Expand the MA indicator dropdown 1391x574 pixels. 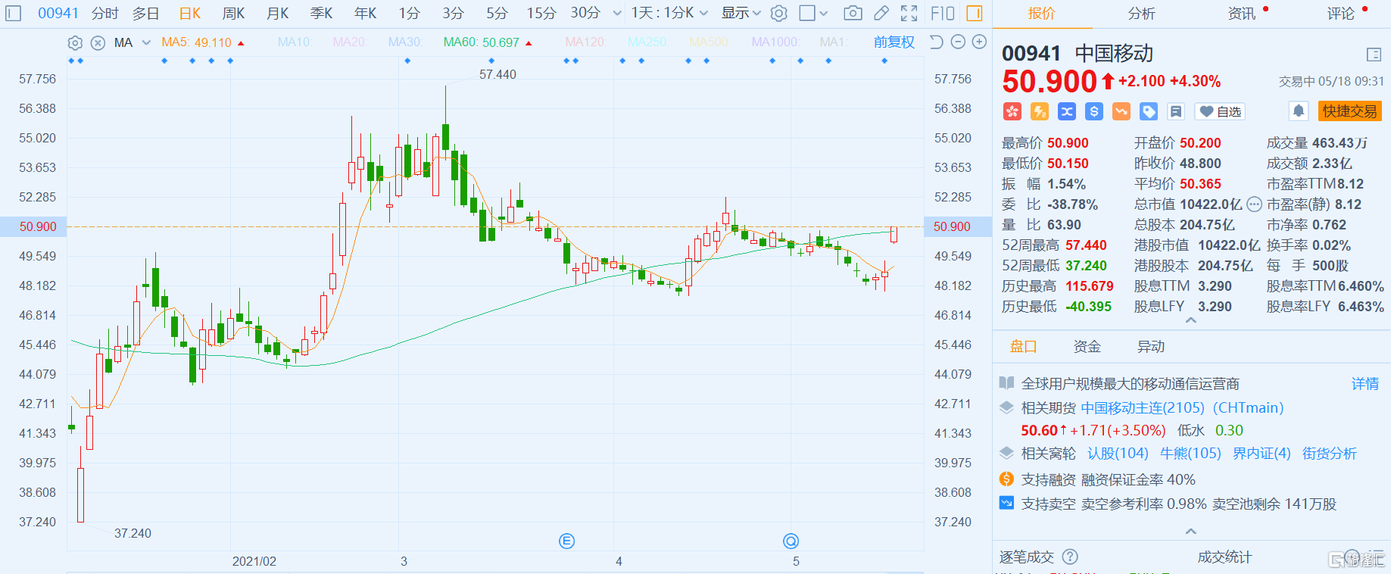coord(146,42)
